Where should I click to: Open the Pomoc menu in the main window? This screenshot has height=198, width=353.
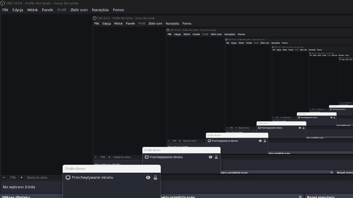tap(119, 10)
